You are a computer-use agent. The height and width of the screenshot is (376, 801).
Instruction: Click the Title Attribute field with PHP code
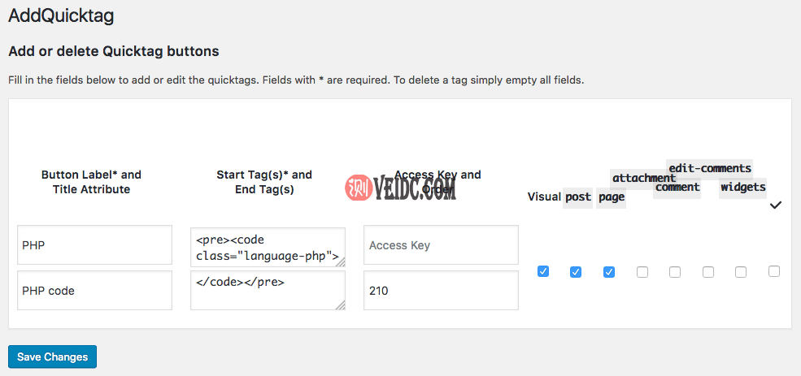tap(94, 290)
